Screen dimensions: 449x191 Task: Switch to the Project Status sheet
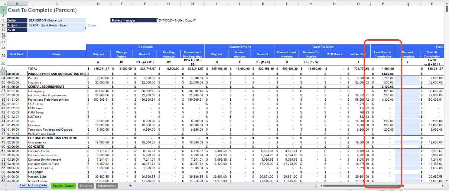(63, 186)
